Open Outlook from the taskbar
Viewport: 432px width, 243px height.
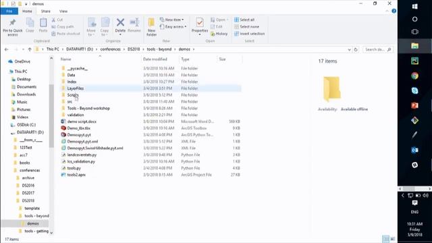tap(414, 150)
